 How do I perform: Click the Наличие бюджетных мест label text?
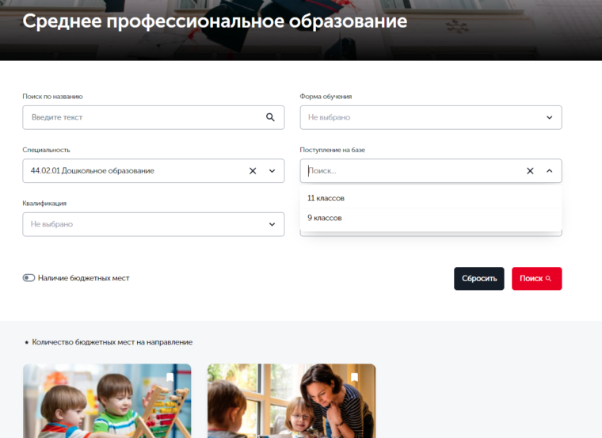(83, 278)
